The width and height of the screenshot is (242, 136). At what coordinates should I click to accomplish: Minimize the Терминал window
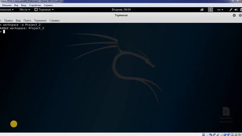pos(234,15)
